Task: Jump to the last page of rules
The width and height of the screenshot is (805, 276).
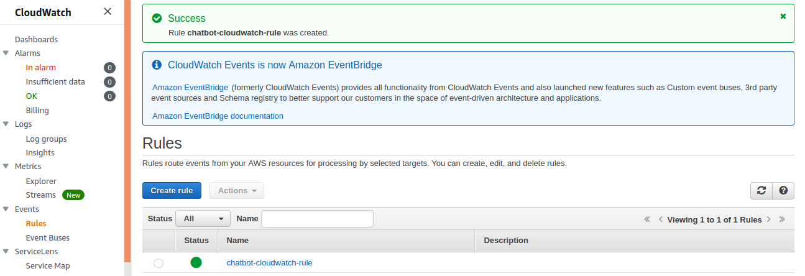Action: (782, 219)
